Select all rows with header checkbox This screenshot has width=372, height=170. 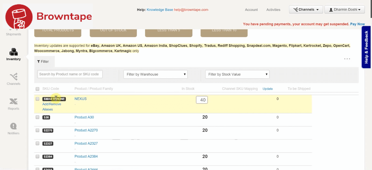click(x=38, y=89)
